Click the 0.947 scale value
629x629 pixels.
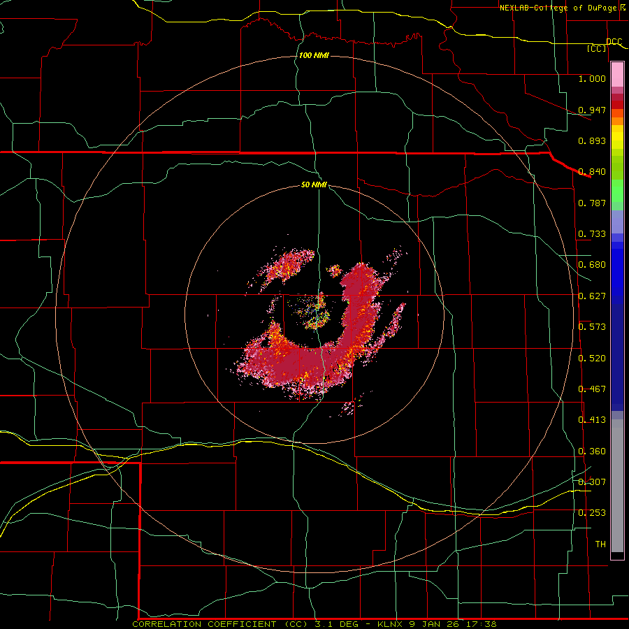pyautogui.click(x=592, y=110)
